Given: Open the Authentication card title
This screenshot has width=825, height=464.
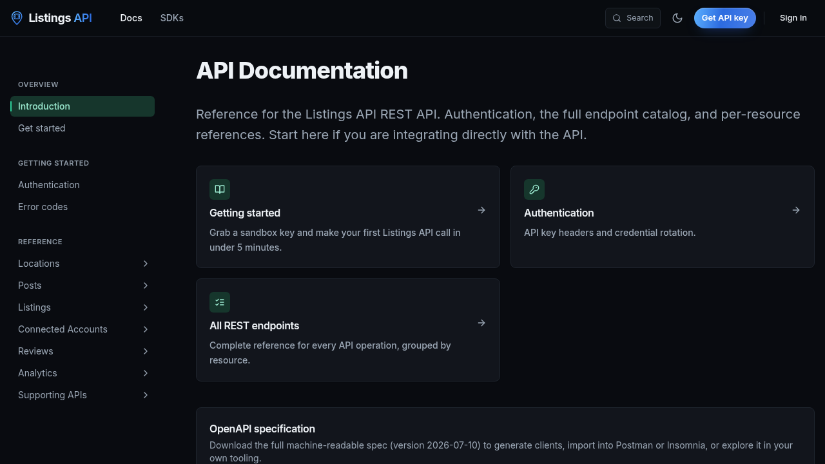Looking at the screenshot, I should (559, 213).
